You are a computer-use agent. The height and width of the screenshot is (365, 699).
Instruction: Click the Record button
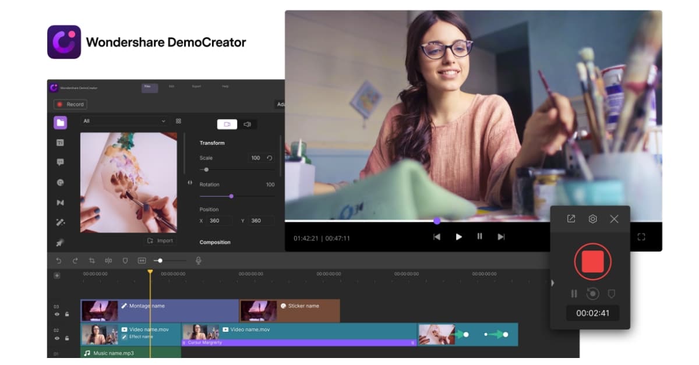(x=70, y=104)
